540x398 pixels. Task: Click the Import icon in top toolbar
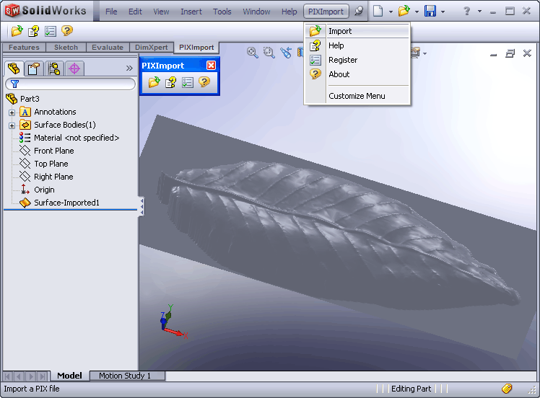[x=17, y=31]
